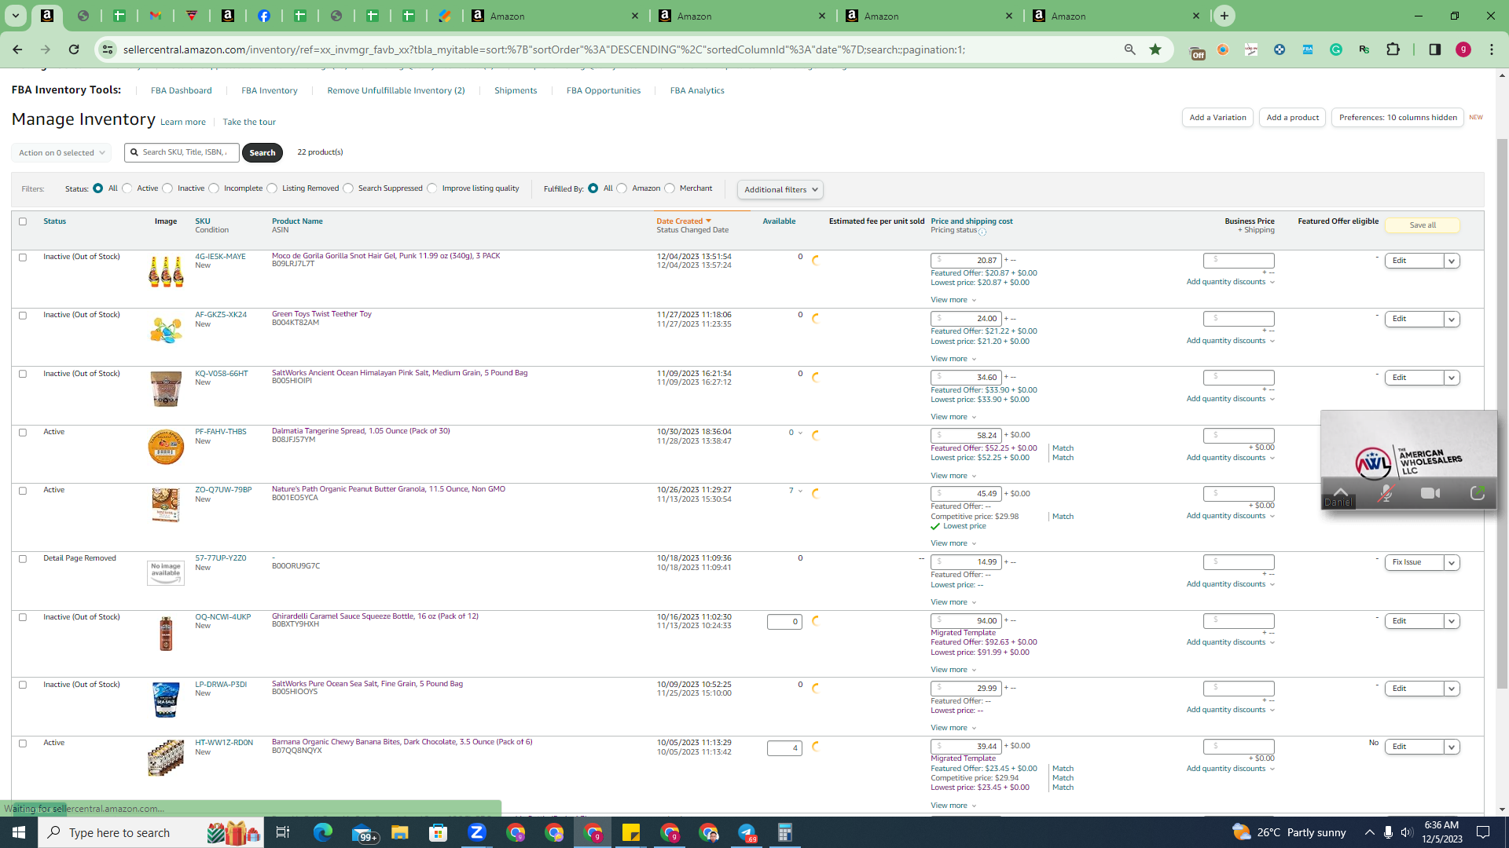Click Add a Variation

[1217, 118]
